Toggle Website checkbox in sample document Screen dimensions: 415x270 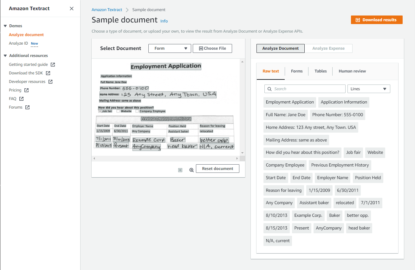click(118, 111)
